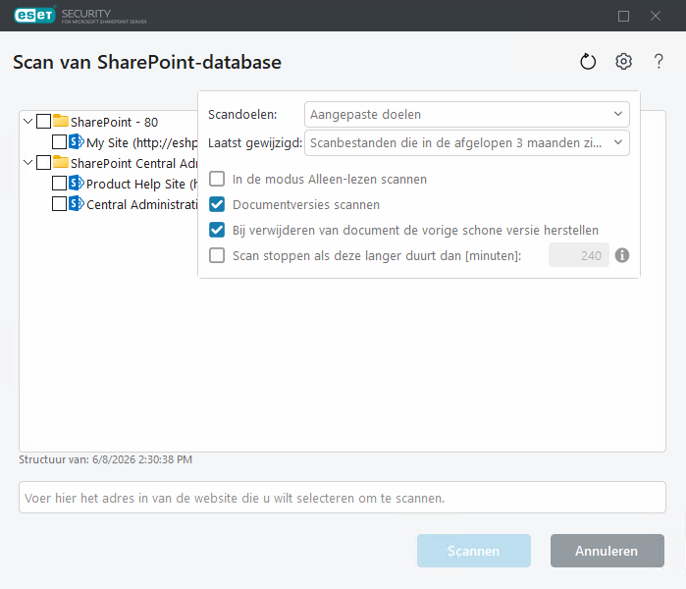Screen dimensions: 686x589
Task: Collapse the SharePoint Central Admin tree node
Action: [28, 162]
